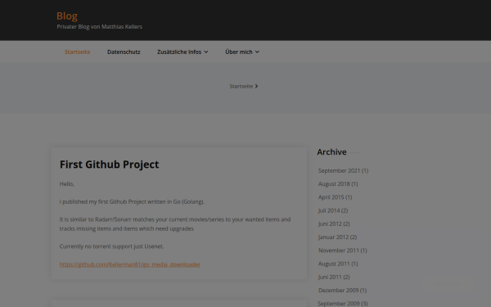Click the Startseite breadcrumb link
Screen dimensions: 491x307
tap(241, 86)
